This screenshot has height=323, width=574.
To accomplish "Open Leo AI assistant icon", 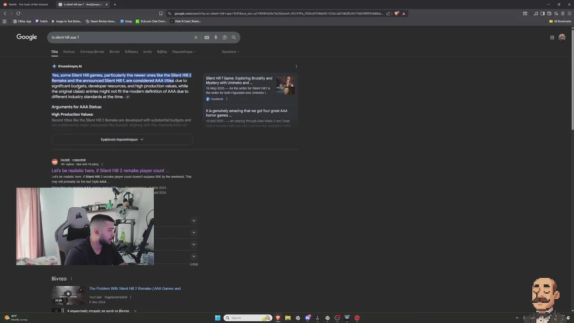I will (556, 13).
